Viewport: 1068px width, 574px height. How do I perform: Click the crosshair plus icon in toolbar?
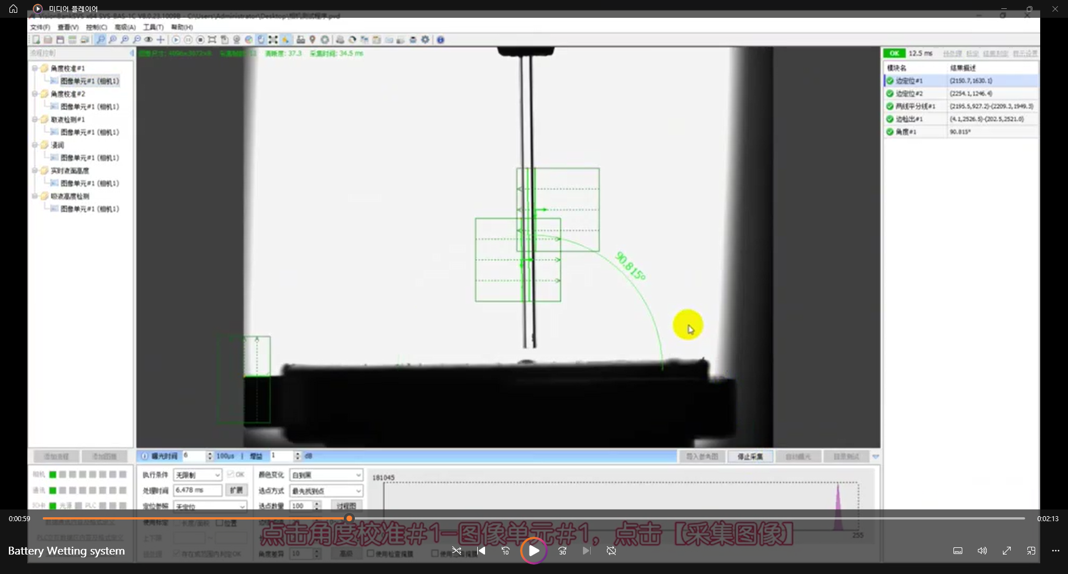point(161,39)
